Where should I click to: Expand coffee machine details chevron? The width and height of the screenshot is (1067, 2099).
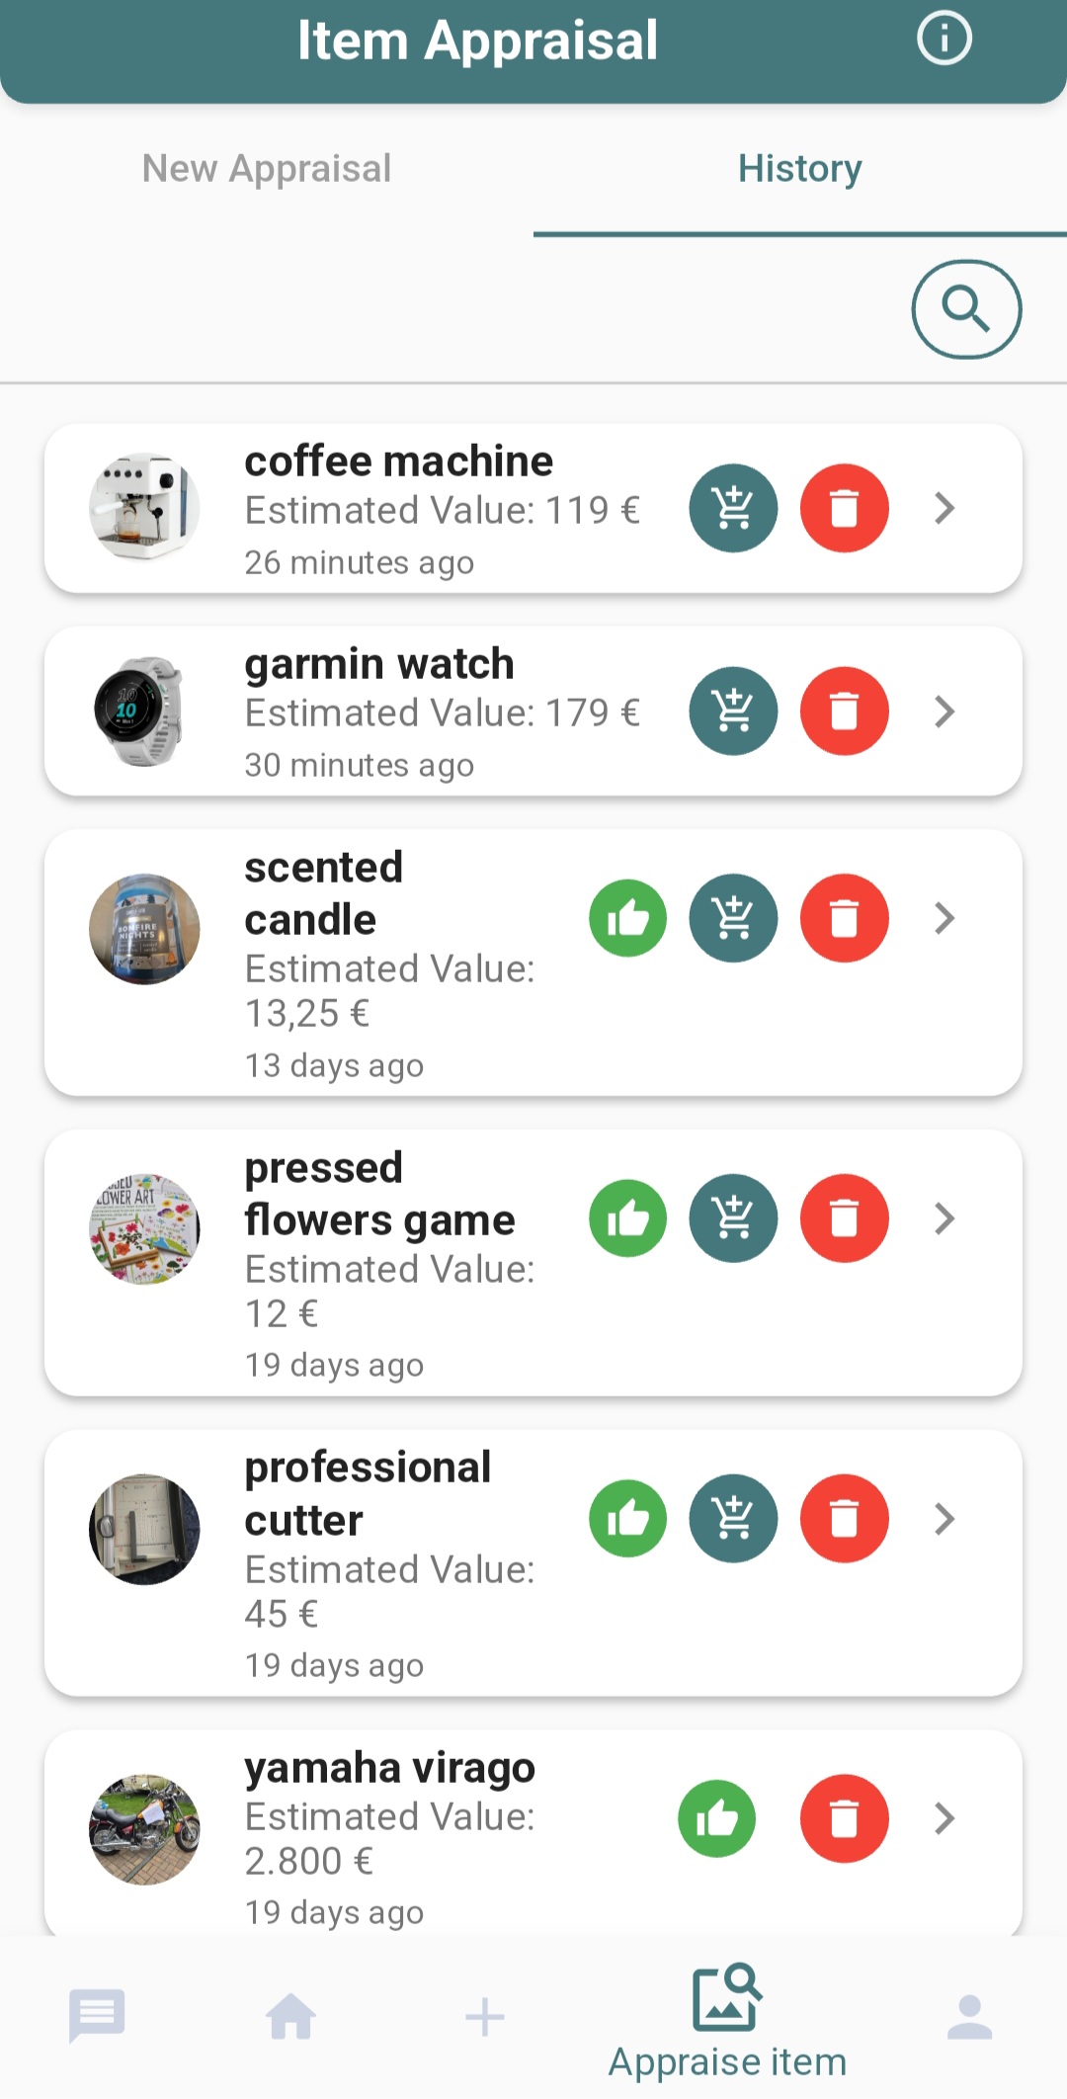pyautogui.click(x=944, y=508)
